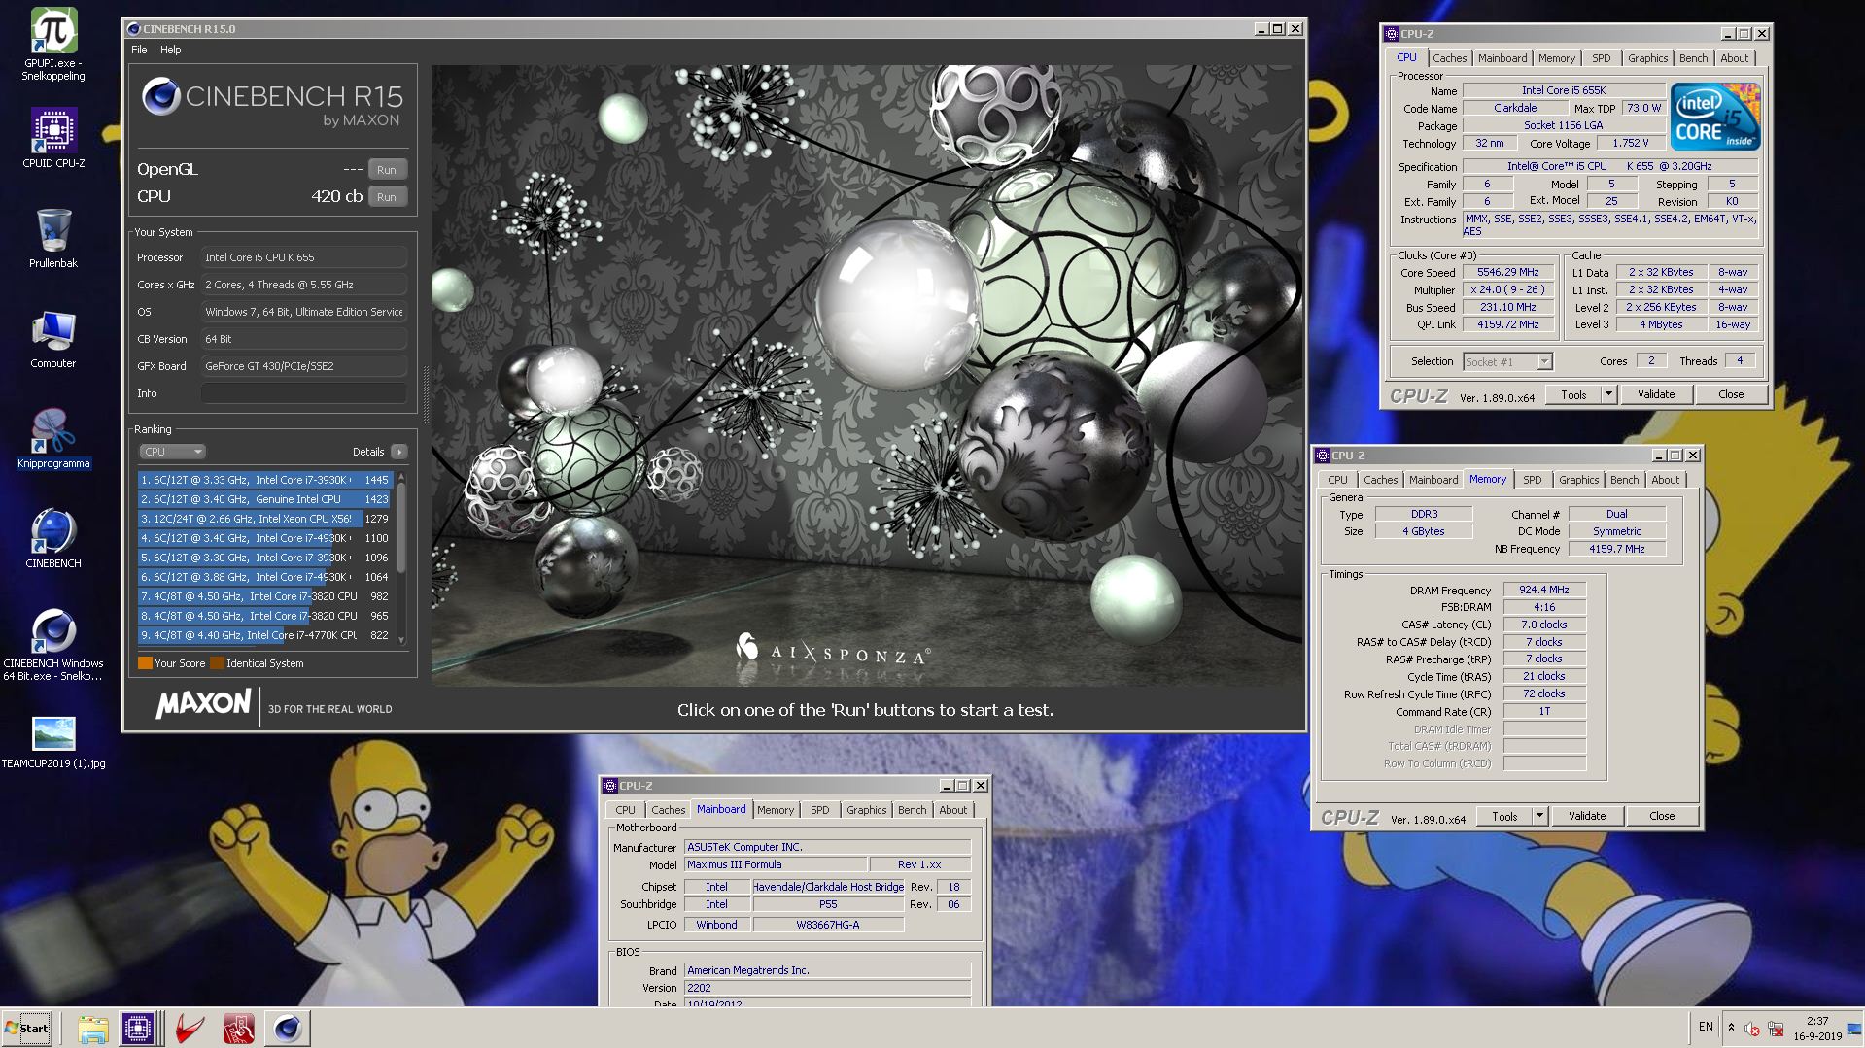The width and height of the screenshot is (1865, 1048).
Task: Click the Details arrow button in Ranking
Action: tap(398, 452)
